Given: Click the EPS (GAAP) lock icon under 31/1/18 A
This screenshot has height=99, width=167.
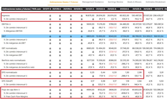Looking at the screenshot, I should click(x=60, y=81).
